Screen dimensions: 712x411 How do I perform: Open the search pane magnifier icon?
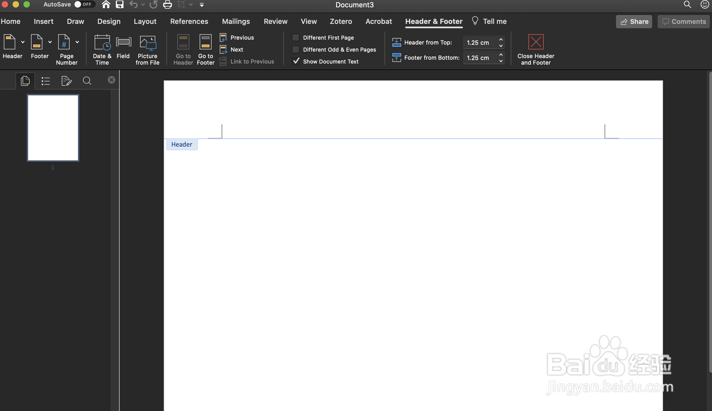click(x=87, y=81)
